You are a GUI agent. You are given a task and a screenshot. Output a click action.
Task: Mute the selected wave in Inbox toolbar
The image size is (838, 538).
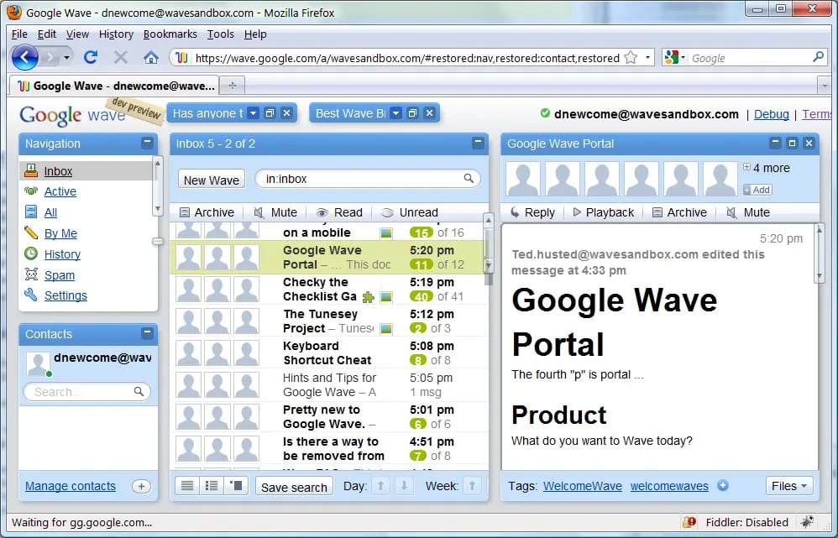275,212
